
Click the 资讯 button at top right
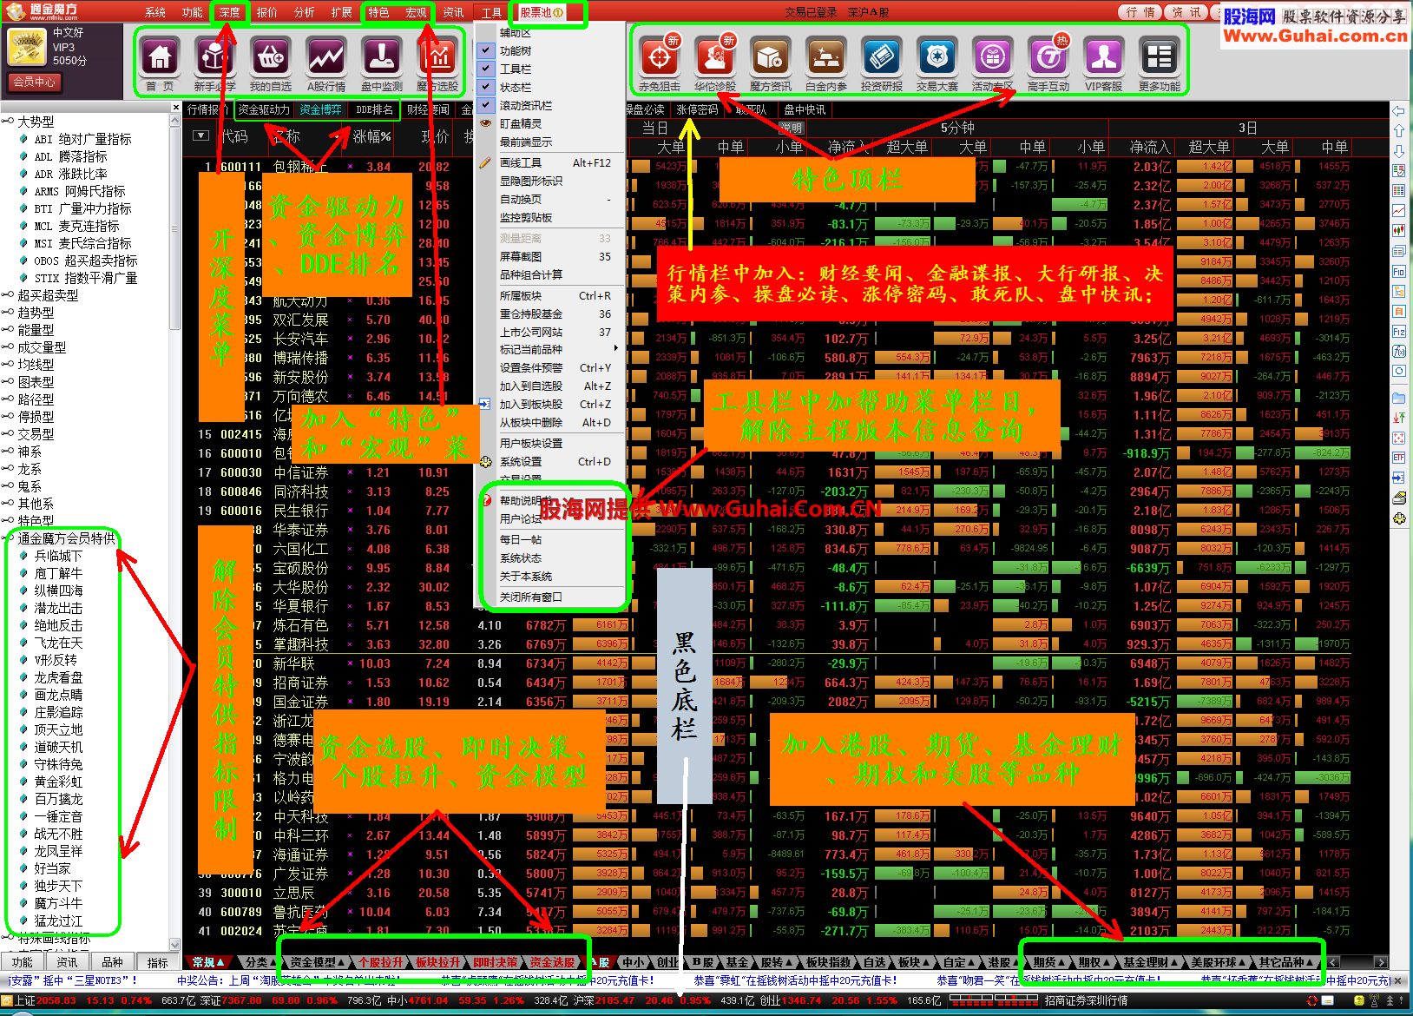(1186, 12)
